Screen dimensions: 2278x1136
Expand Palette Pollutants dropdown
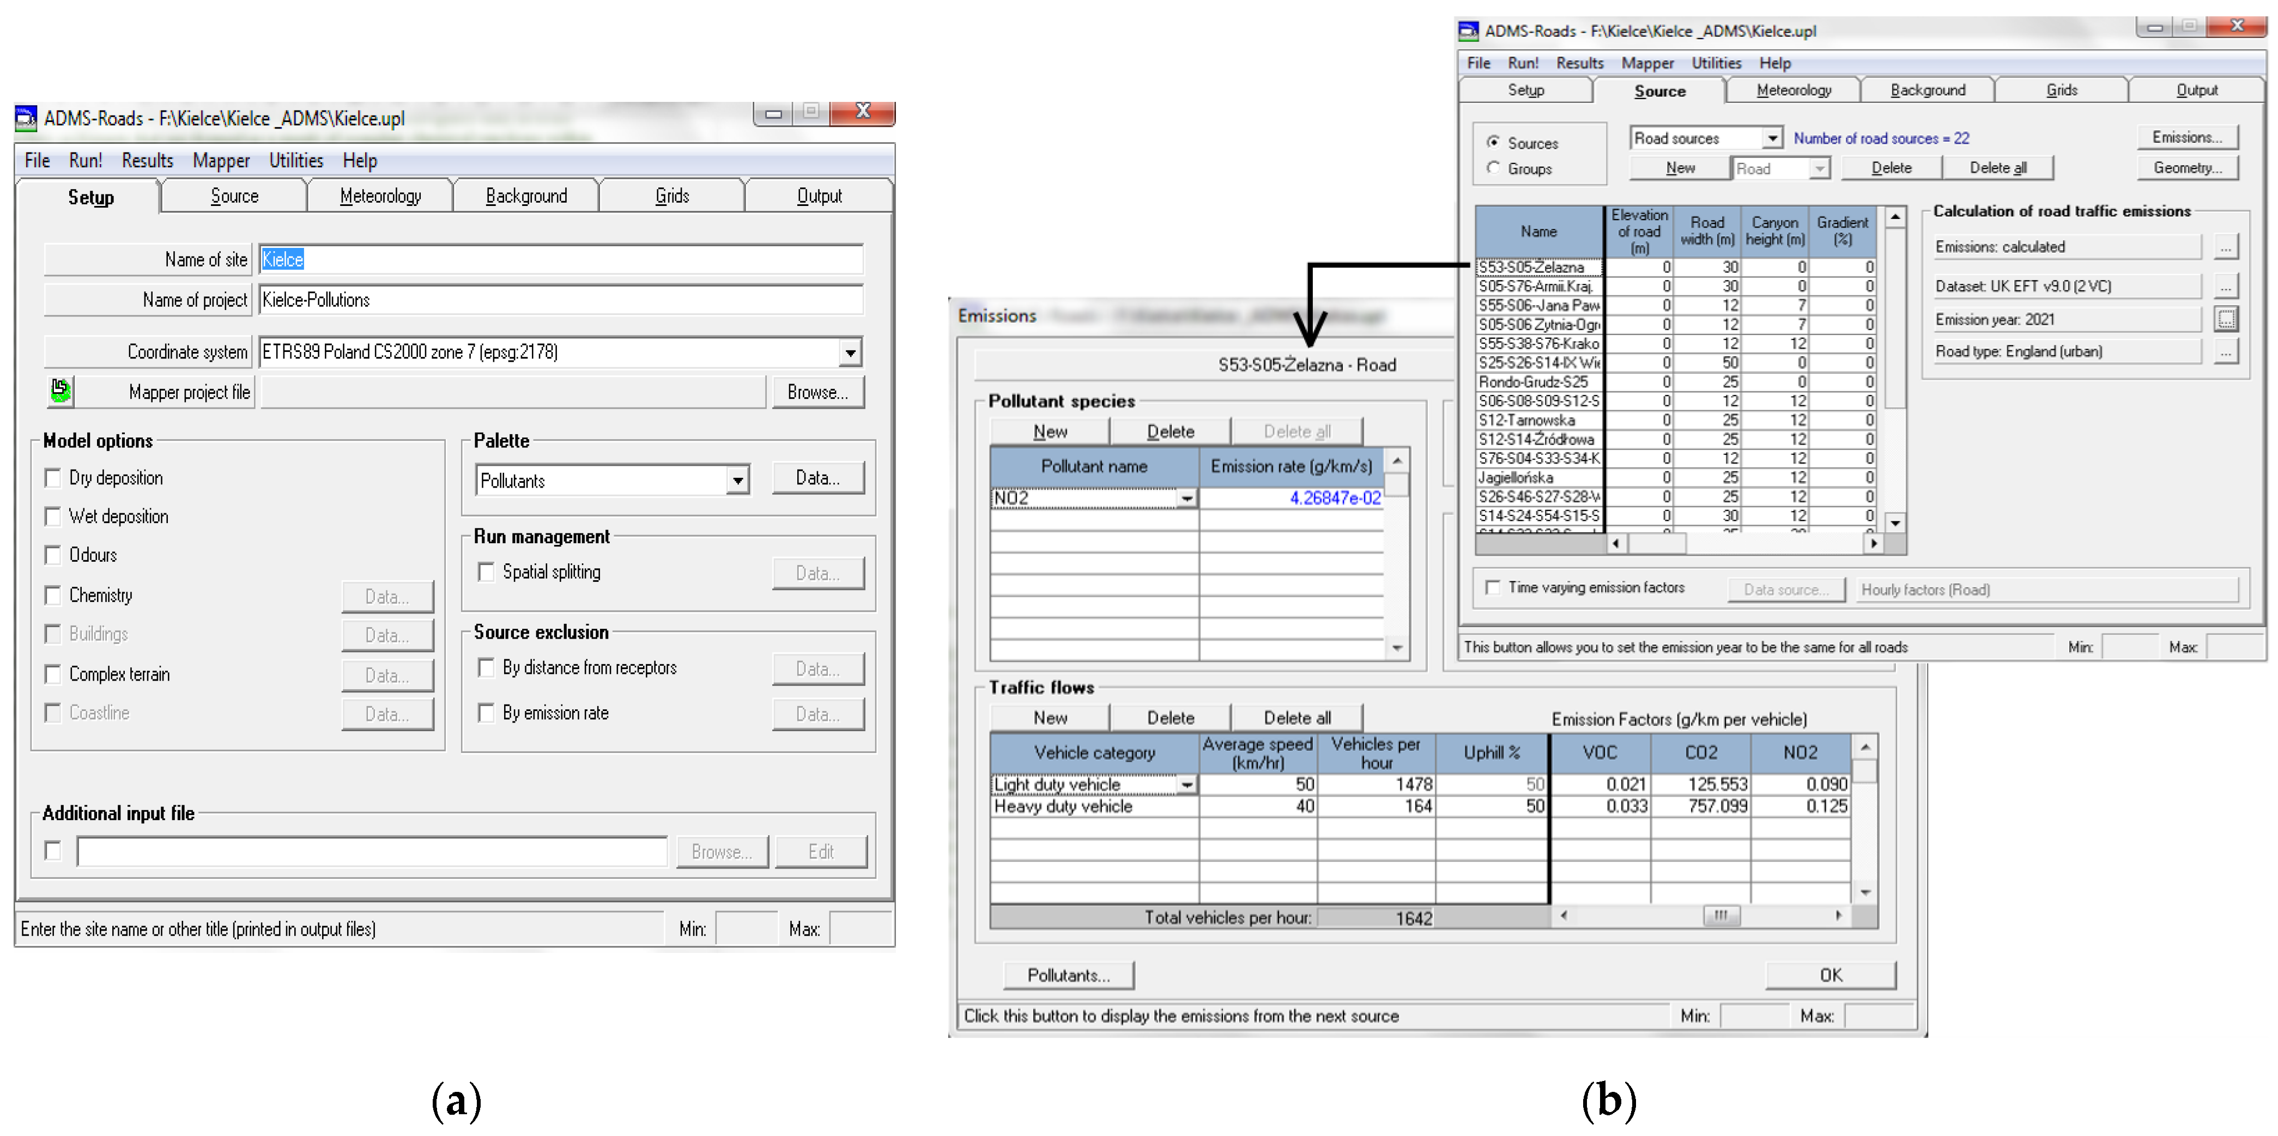[x=737, y=481]
